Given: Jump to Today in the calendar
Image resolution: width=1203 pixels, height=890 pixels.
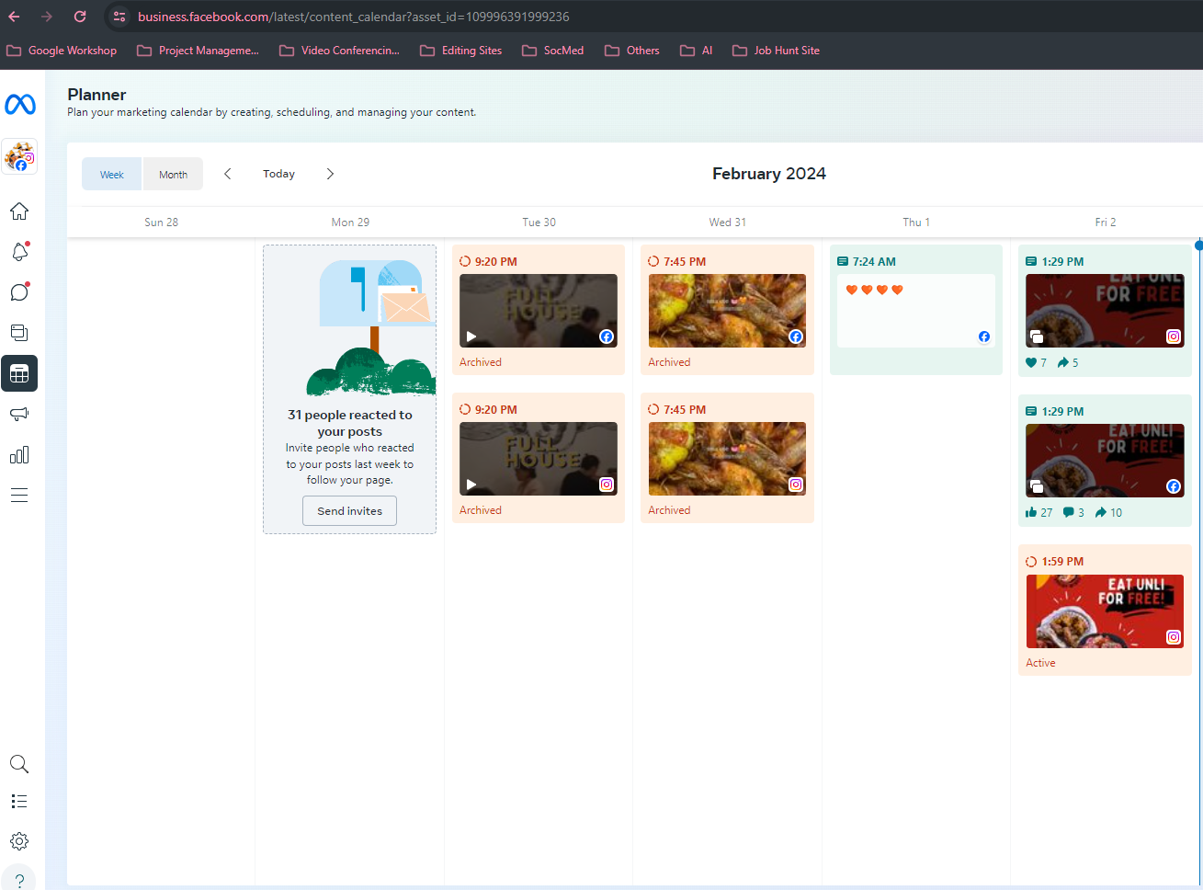Looking at the screenshot, I should coord(278,174).
